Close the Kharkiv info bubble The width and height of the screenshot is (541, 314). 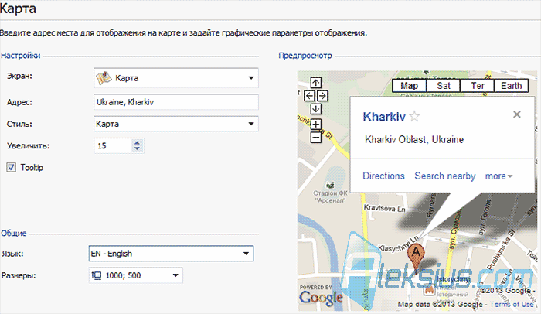point(516,114)
